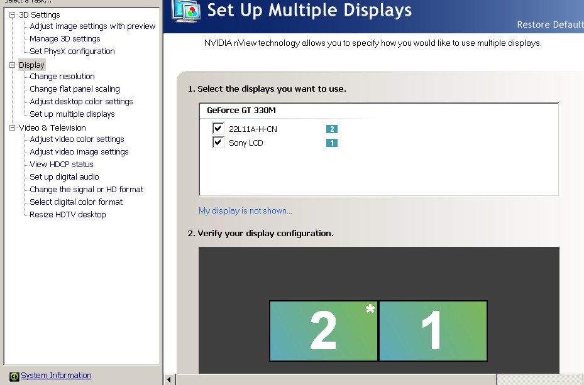
Task: Uncheck the Sony LCD display checkbox
Action: coord(218,142)
